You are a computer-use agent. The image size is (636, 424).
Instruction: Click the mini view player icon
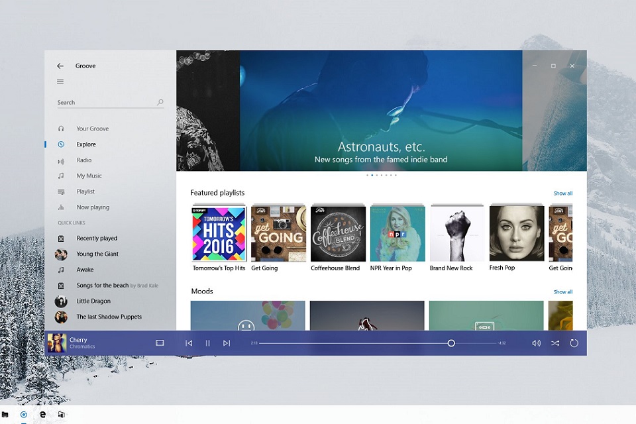click(160, 343)
